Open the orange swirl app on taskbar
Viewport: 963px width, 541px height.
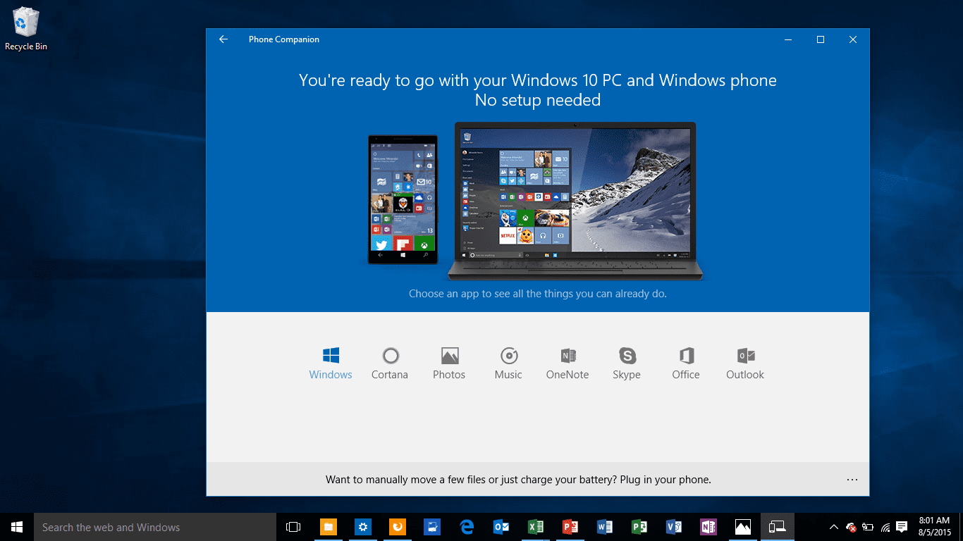click(398, 527)
